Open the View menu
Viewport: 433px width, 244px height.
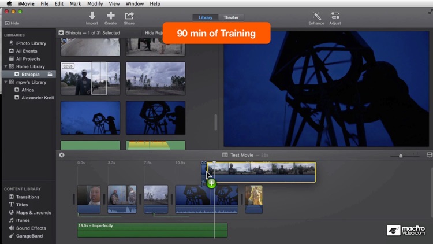click(114, 3)
